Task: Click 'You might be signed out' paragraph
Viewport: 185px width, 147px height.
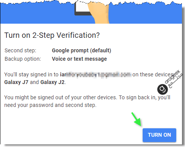Action: coord(87,101)
